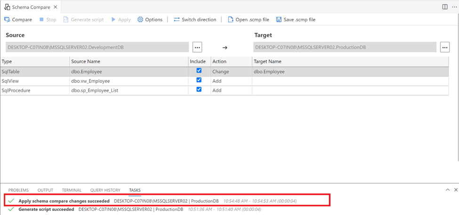Open Source database selector ellipsis button
The width and height of the screenshot is (459, 215).
197,47
